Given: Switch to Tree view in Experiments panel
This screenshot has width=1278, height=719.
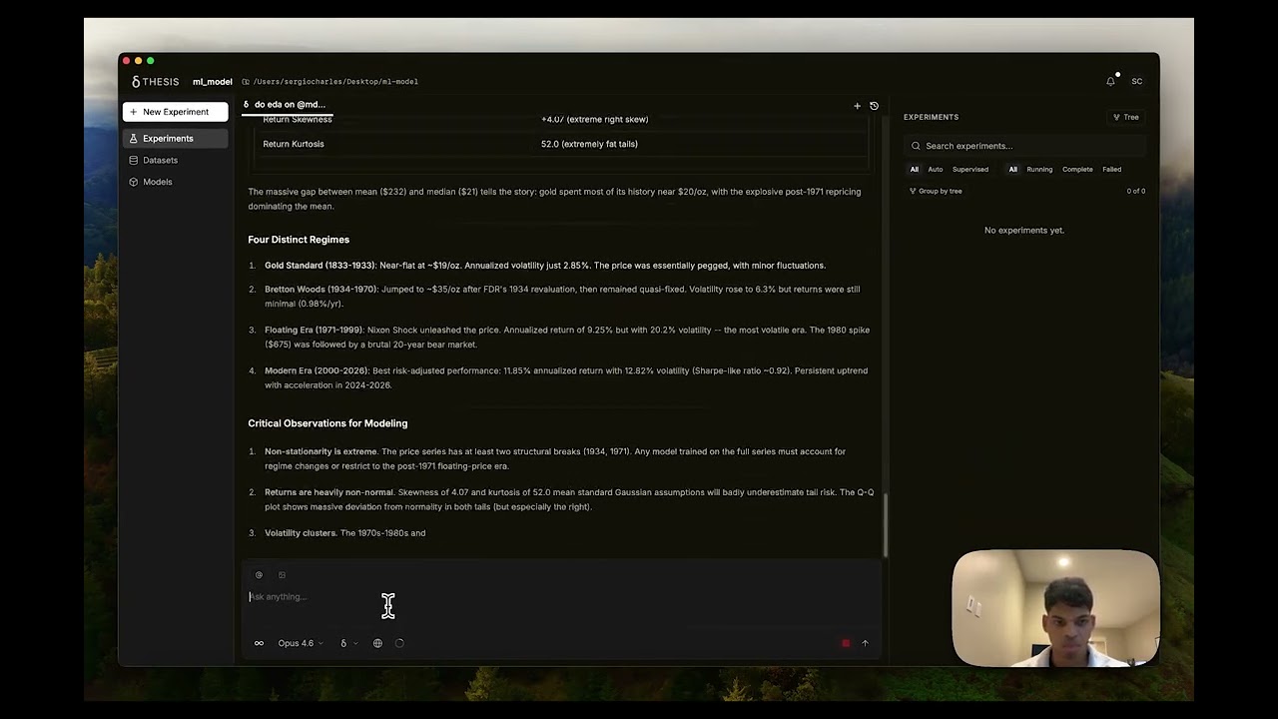Looking at the screenshot, I should [1126, 117].
